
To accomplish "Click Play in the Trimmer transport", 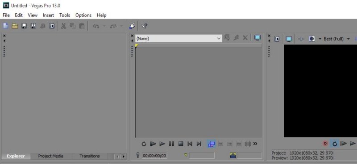I will [162, 144].
